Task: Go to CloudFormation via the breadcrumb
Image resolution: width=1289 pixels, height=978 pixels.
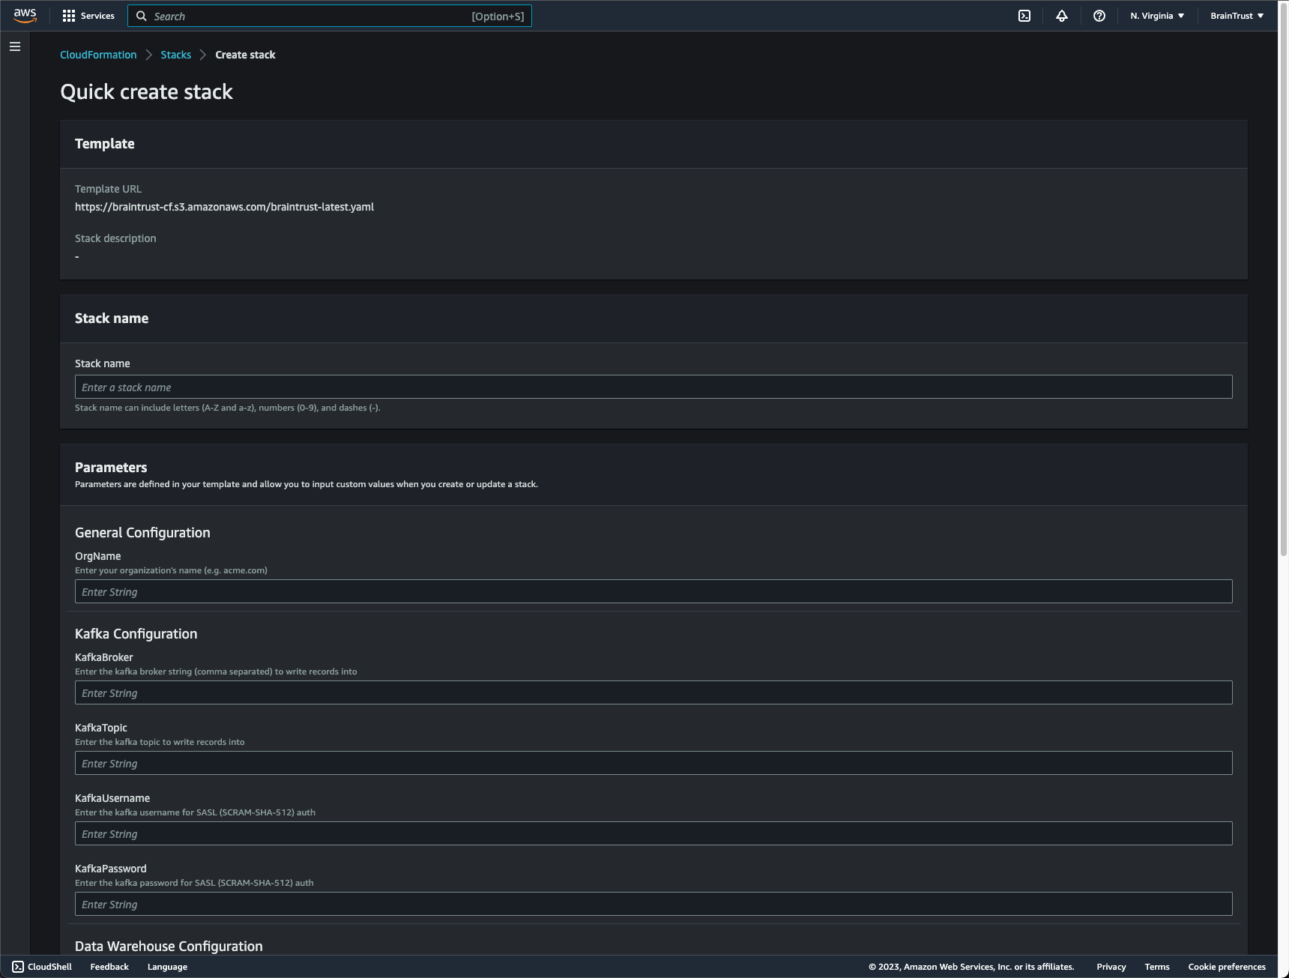Action: (x=98, y=55)
